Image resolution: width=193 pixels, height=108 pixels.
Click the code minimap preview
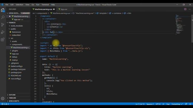click(x=183, y=25)
